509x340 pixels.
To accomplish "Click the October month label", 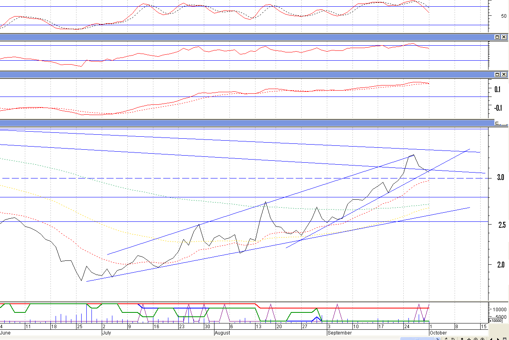I will click(438, 333).
